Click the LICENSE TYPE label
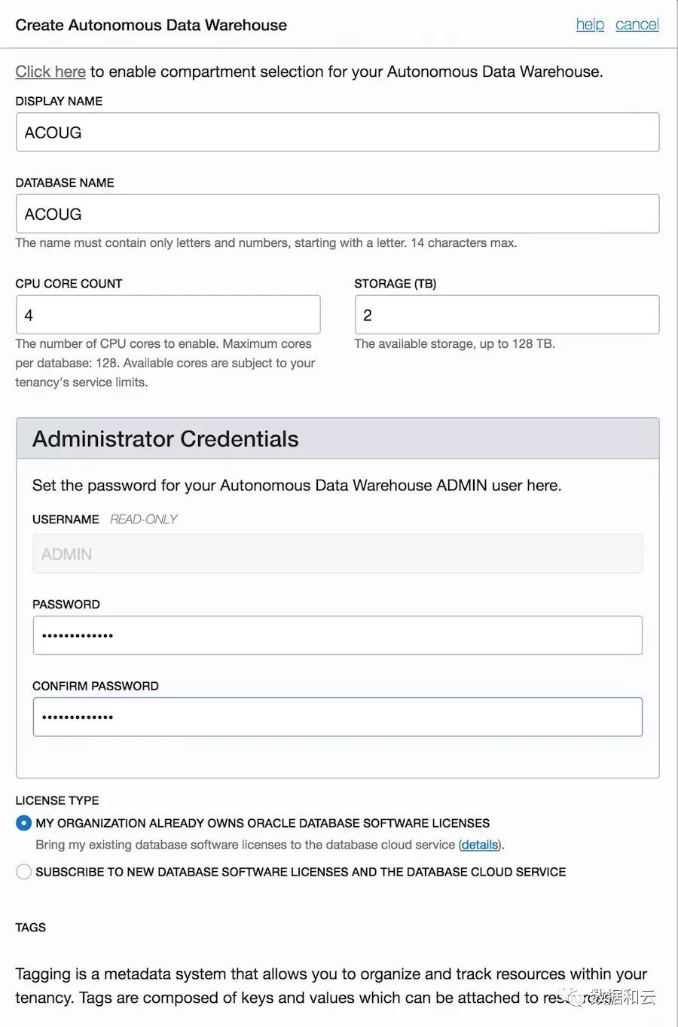Viewport: 678px width, 1027px height. pyautogui.click(x=57, y=800)
